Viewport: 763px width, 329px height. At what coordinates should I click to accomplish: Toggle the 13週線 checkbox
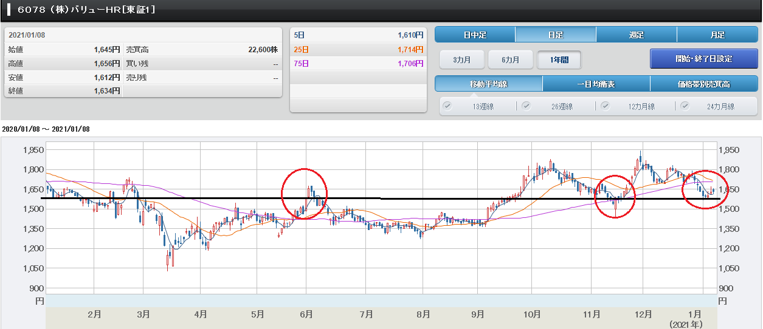pos(447,106)
